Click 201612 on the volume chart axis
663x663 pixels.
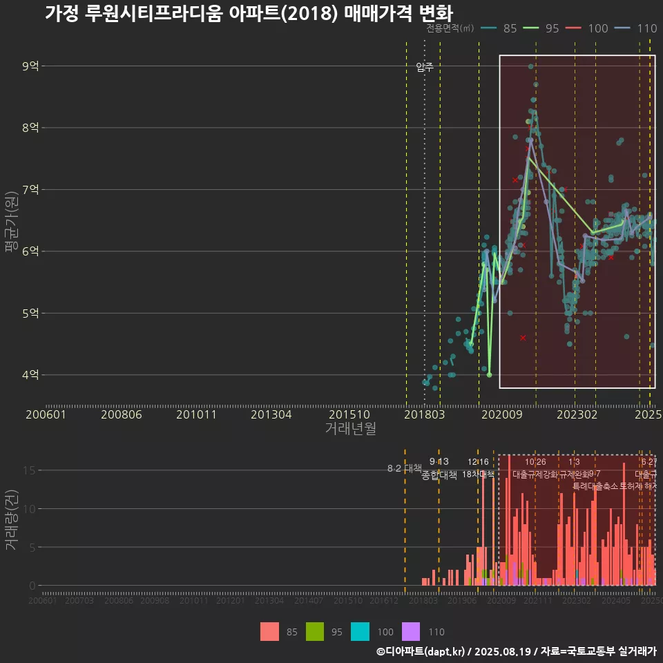[384, 600]
